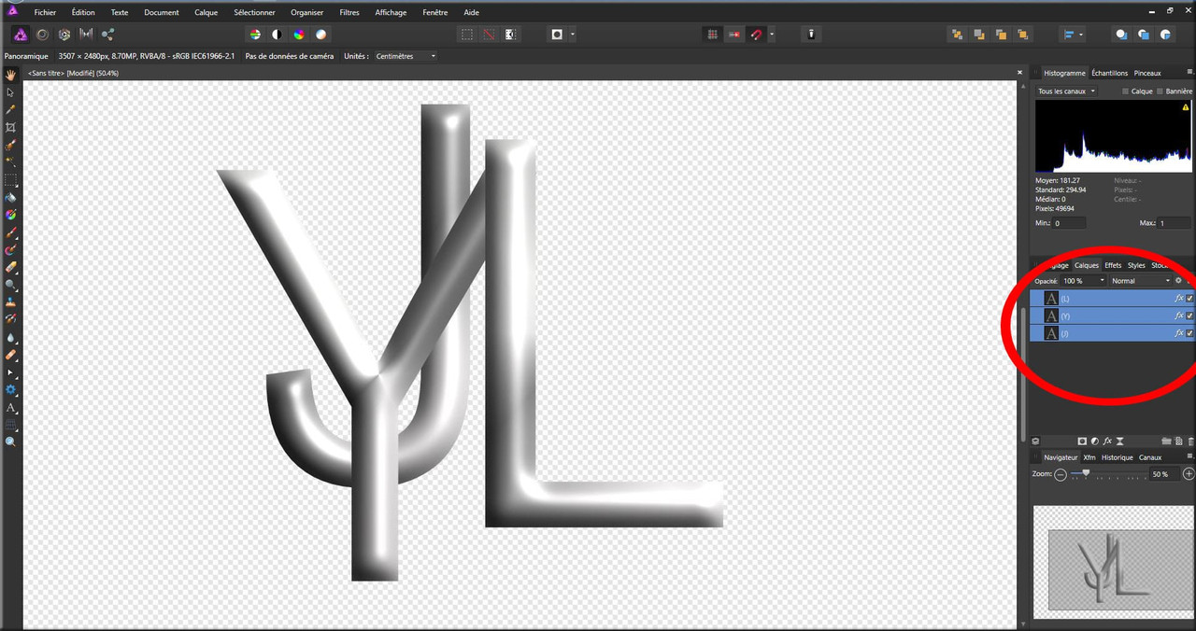
Task: Click the Select All marquee icon
Action: tap(466, 35)
